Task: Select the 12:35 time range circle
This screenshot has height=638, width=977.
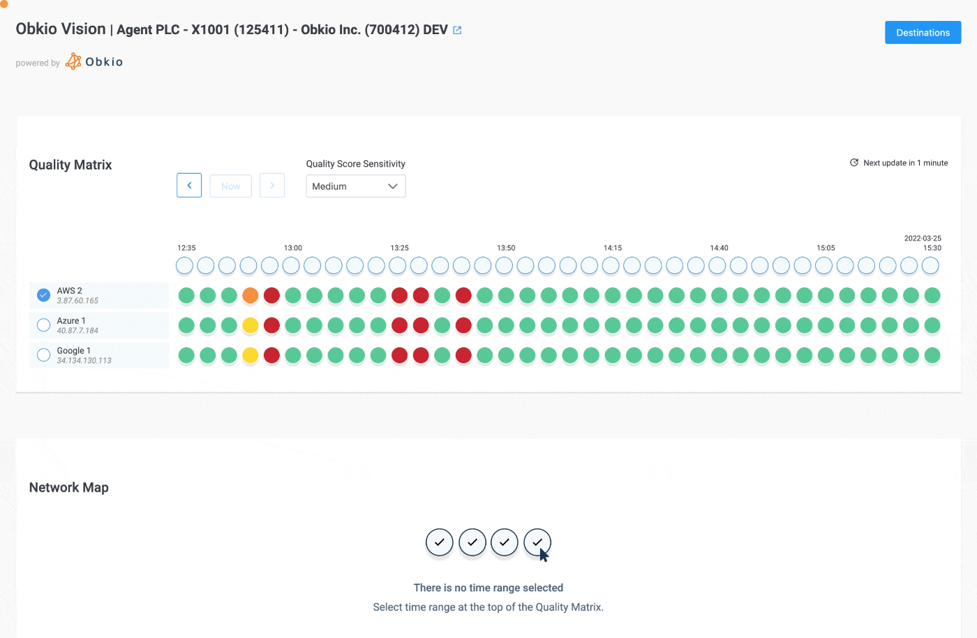Action: 184,265
